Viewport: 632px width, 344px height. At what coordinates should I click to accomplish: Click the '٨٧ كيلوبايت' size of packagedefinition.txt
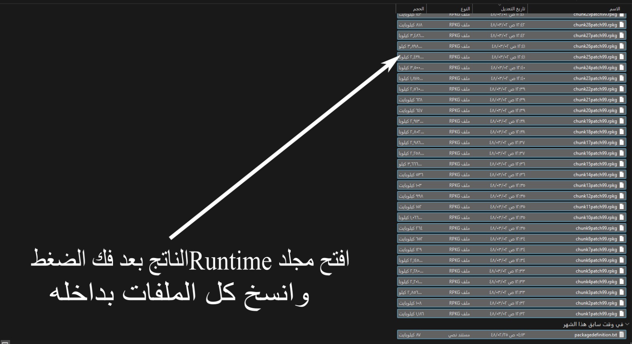410,335
